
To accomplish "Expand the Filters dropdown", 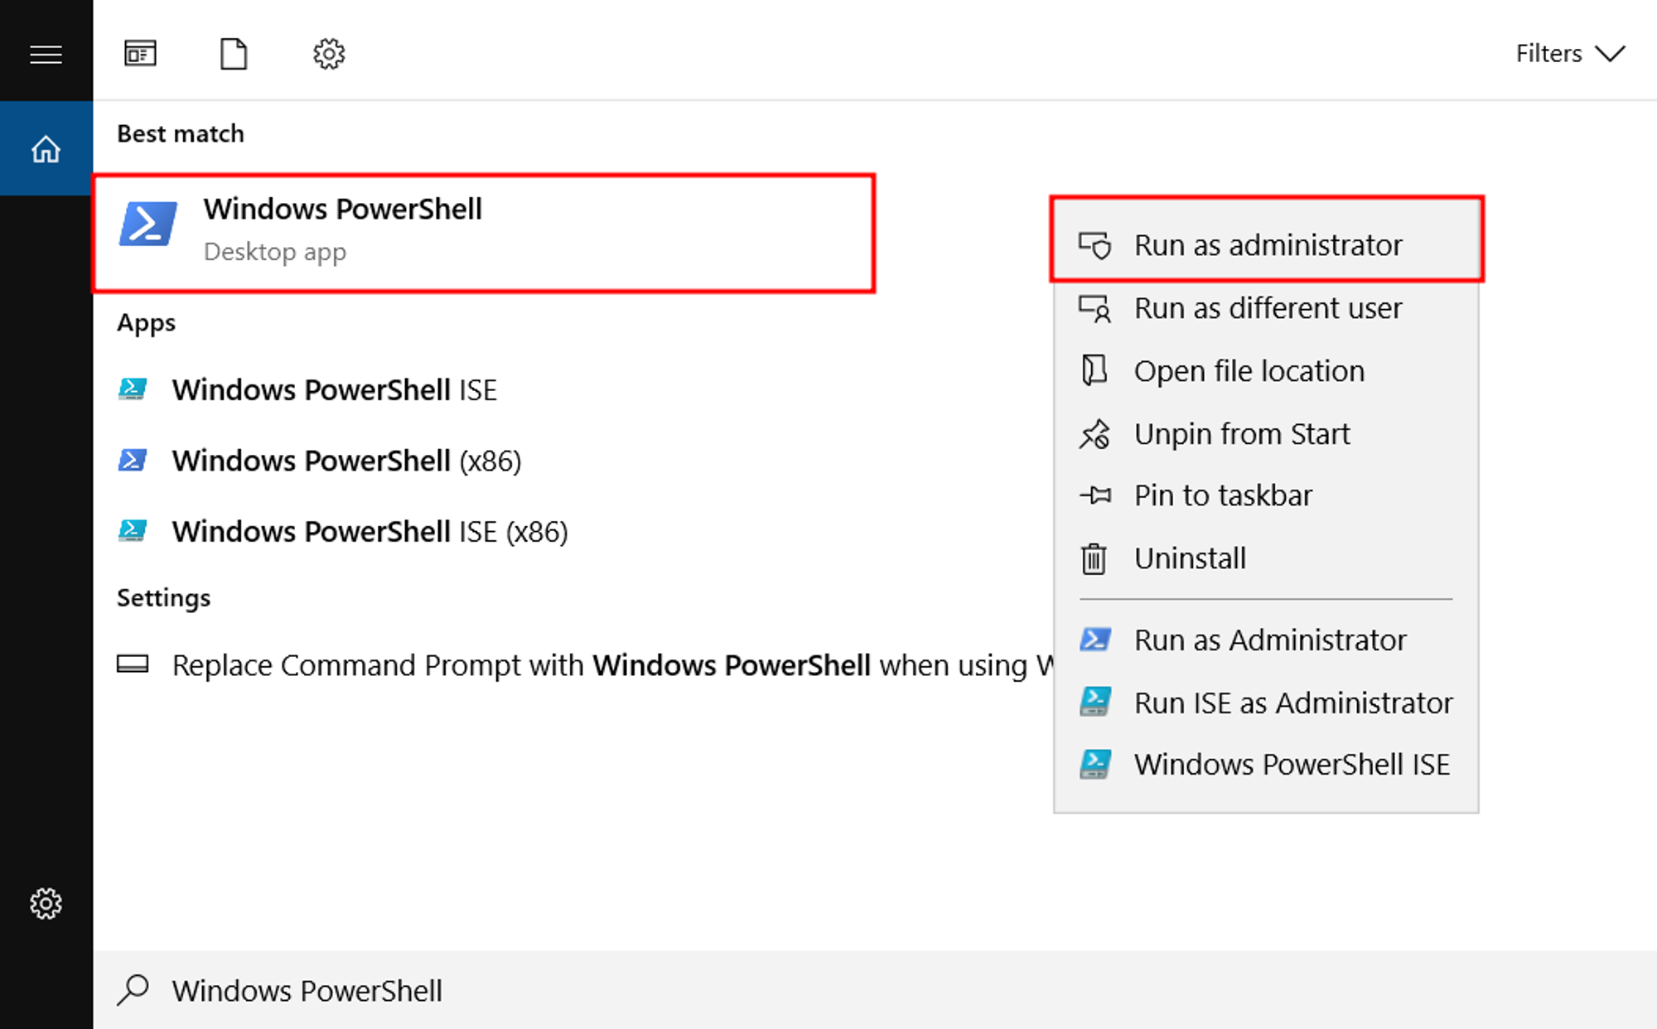I will 1570,54.
